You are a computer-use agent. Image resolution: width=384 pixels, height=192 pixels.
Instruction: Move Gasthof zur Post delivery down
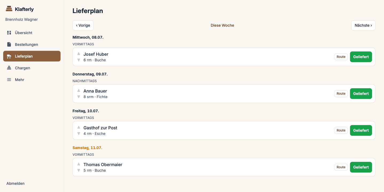click(x=79, y=134)
